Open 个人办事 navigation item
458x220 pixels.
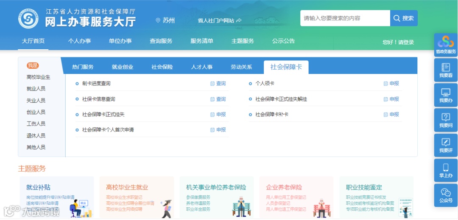(x=79, y=41)
